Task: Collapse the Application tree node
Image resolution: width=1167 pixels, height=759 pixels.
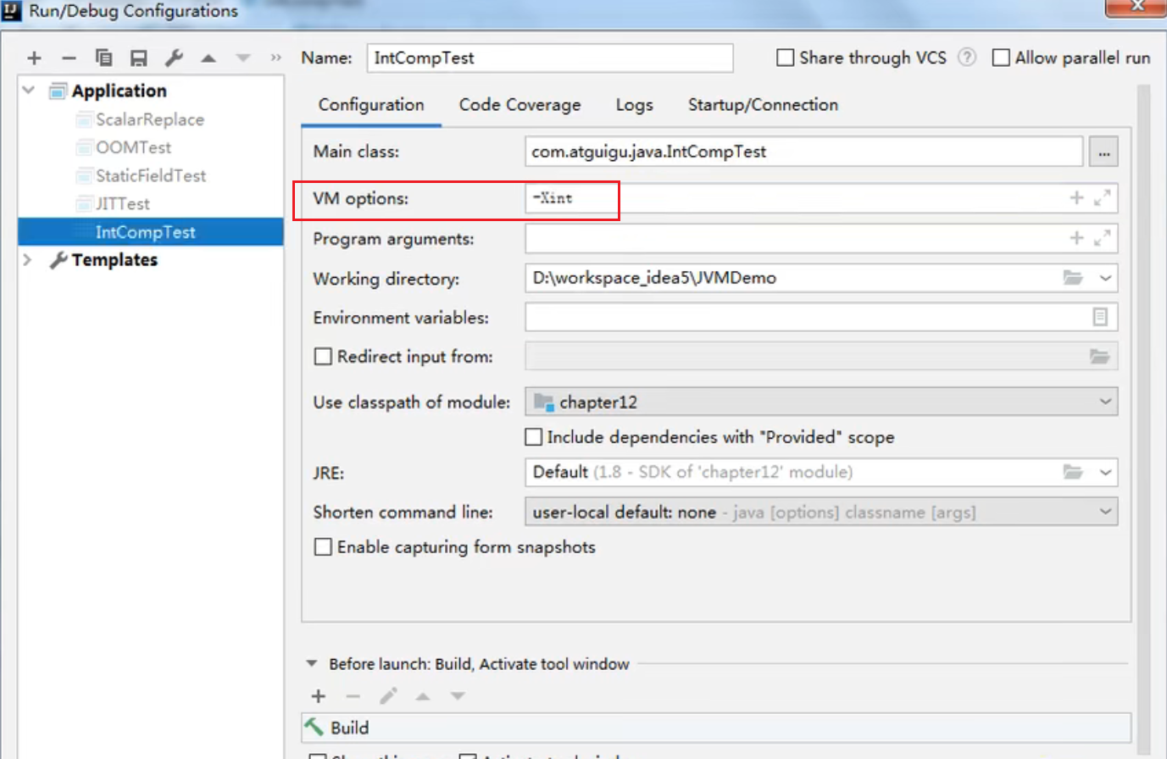Action: tap(29, 90)
